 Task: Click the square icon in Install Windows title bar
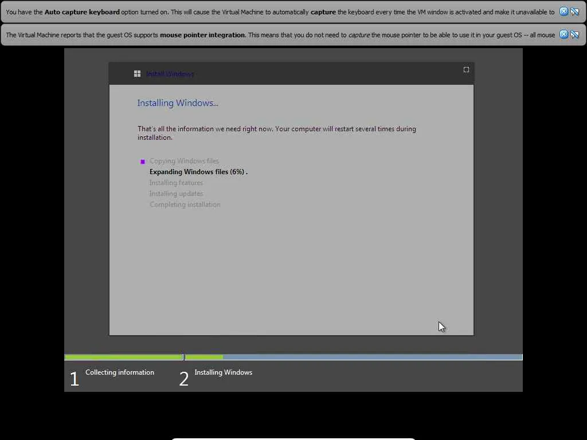(x=466, y=69)
